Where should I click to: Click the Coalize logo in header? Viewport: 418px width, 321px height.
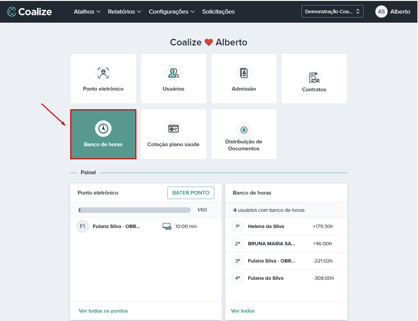pyautogui.click(x=29, y=12)
